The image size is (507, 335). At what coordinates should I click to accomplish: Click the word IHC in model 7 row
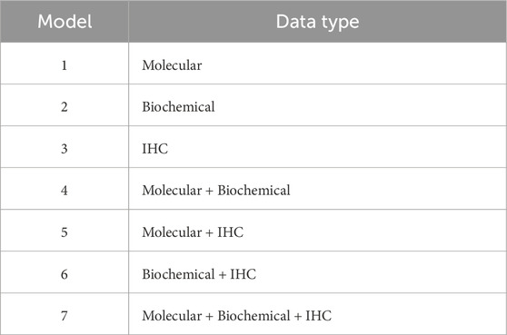click(x=319, y=316)
